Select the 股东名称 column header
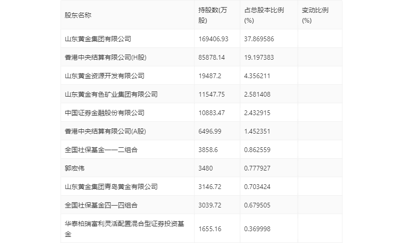 (78, 15)
